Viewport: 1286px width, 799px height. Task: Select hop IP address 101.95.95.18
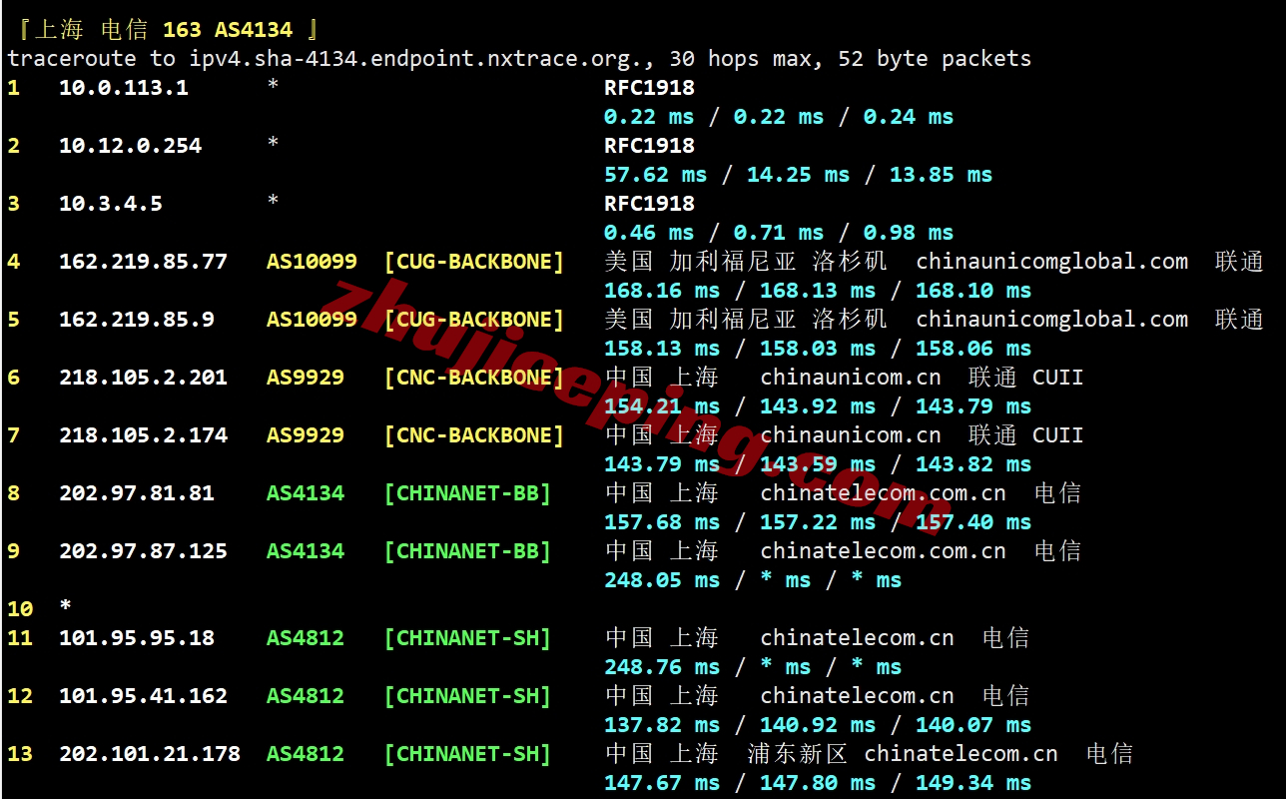(137, 638)
